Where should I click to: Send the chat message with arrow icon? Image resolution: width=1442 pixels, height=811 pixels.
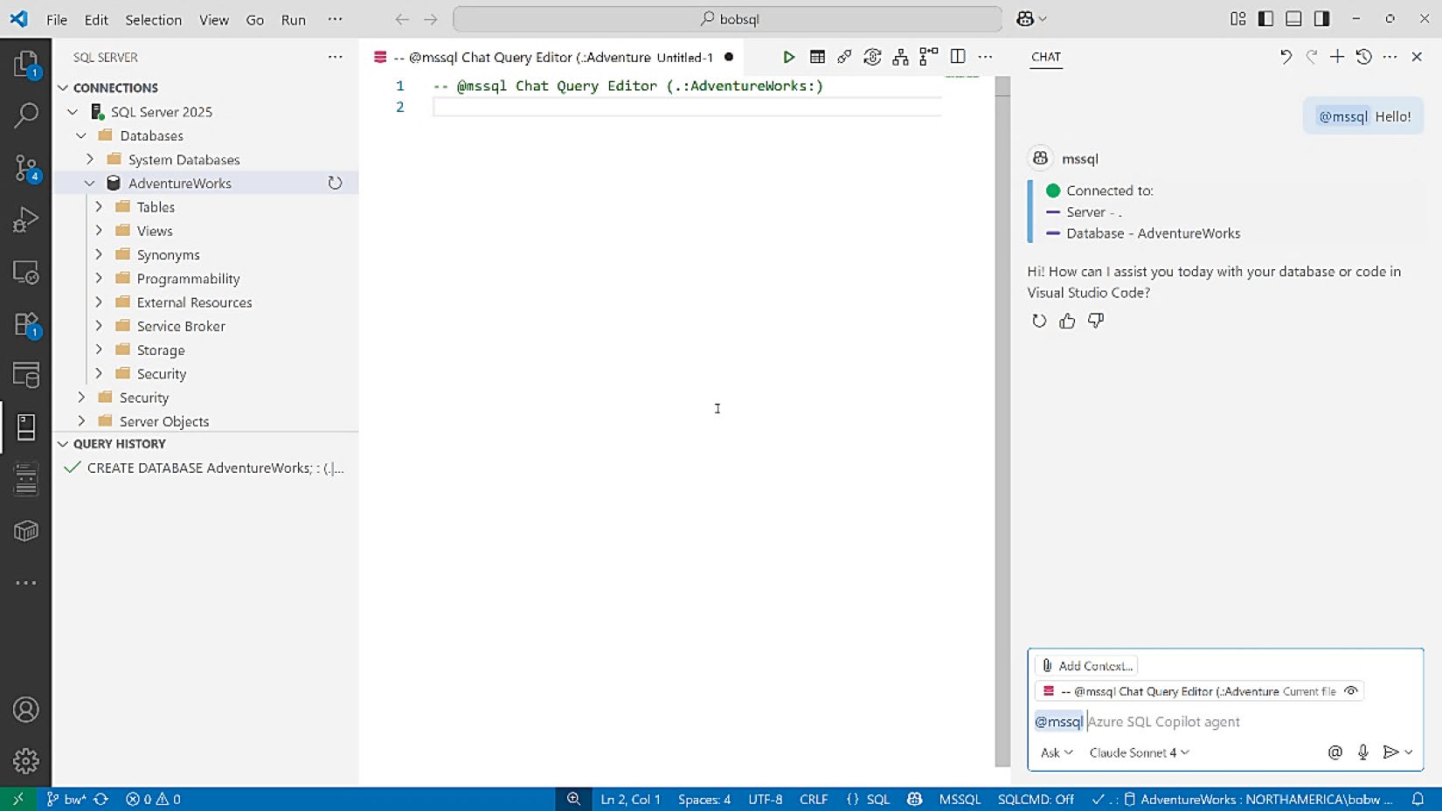coord(1390,752)
